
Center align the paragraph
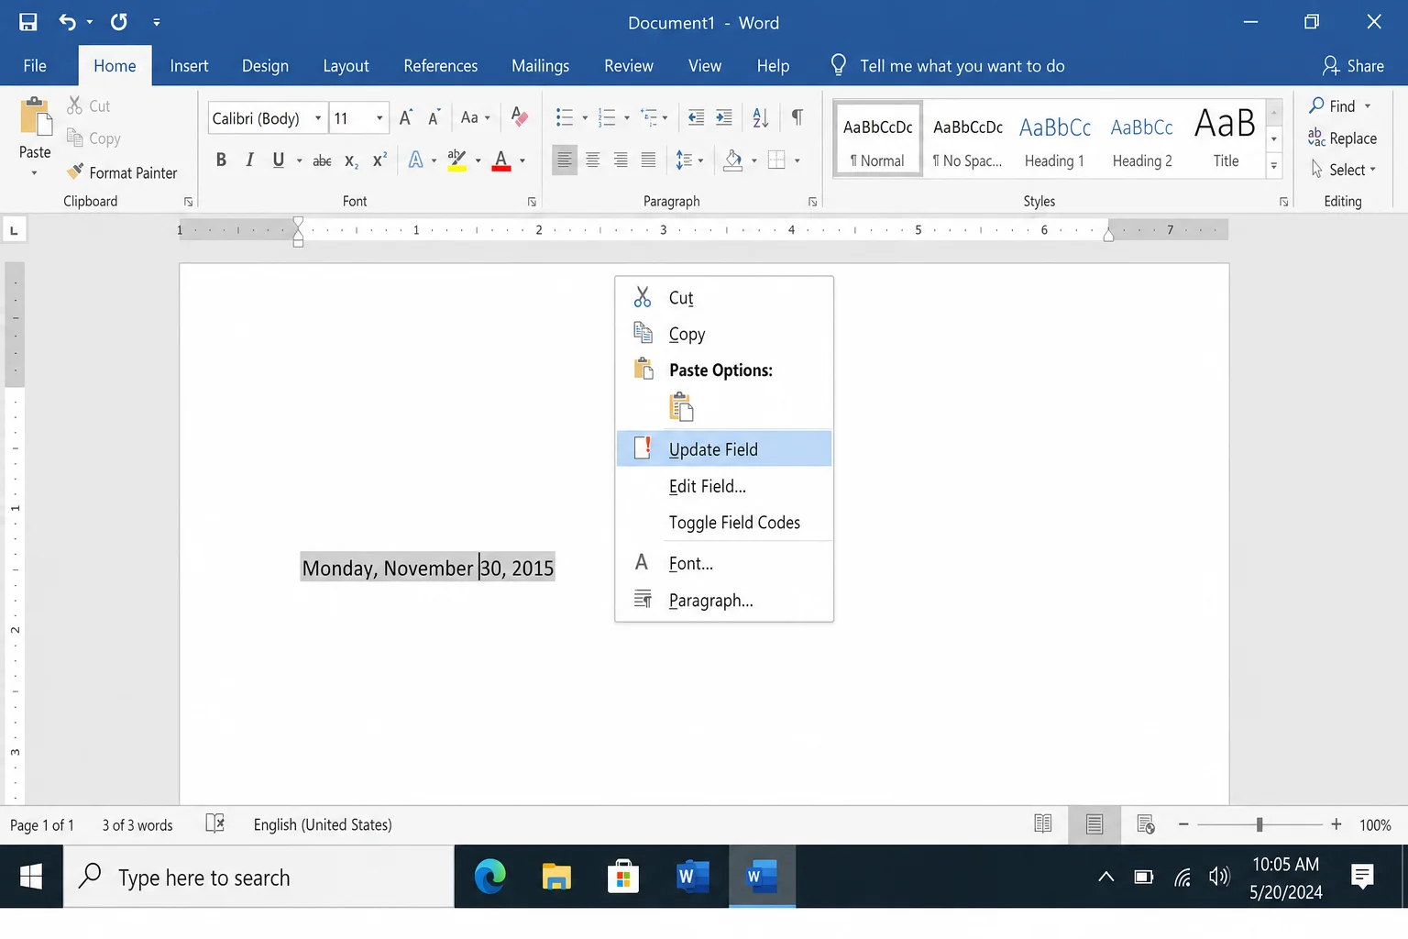593,160
